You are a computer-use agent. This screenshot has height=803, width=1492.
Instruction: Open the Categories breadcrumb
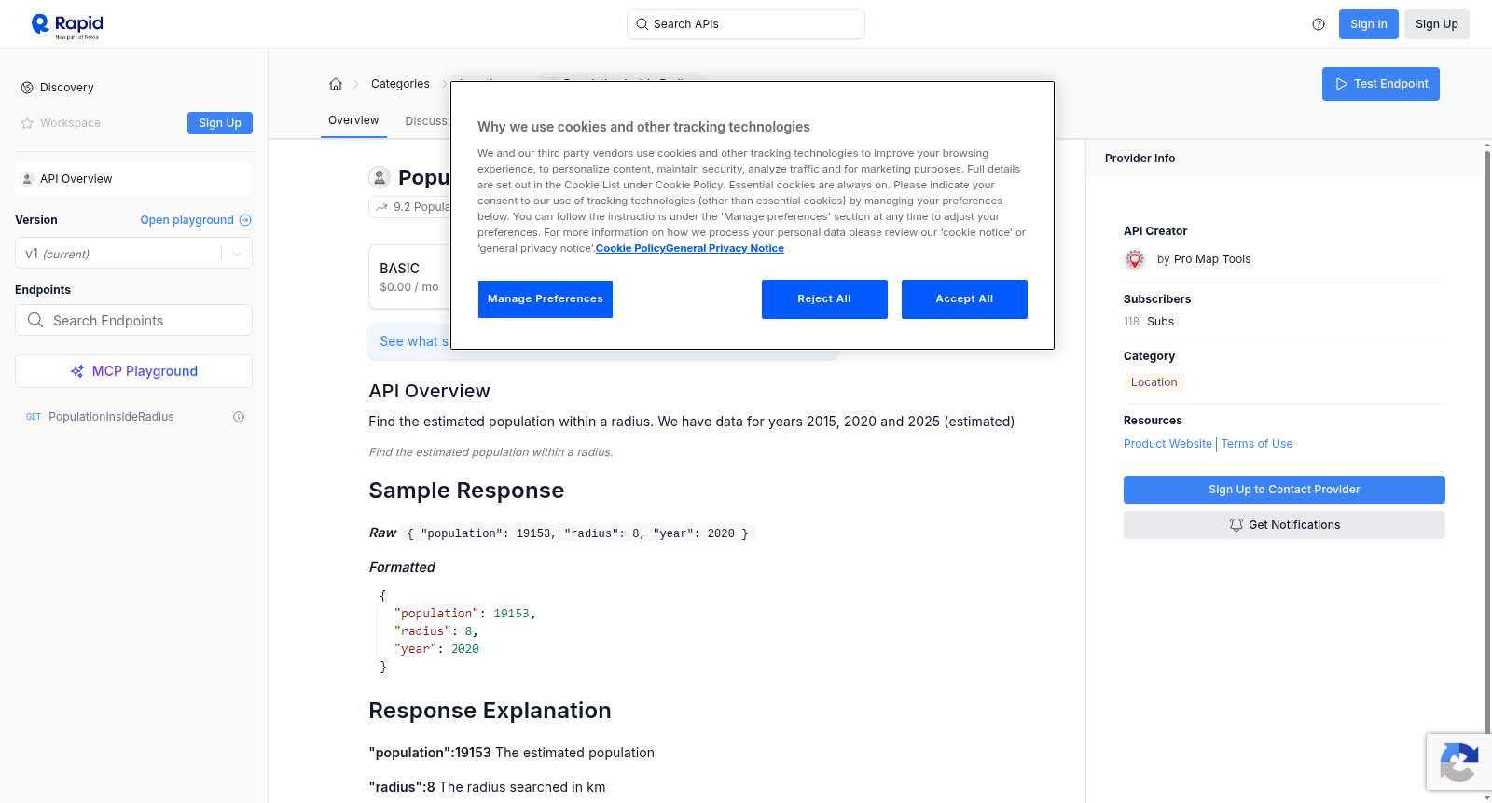pos(400,84)
